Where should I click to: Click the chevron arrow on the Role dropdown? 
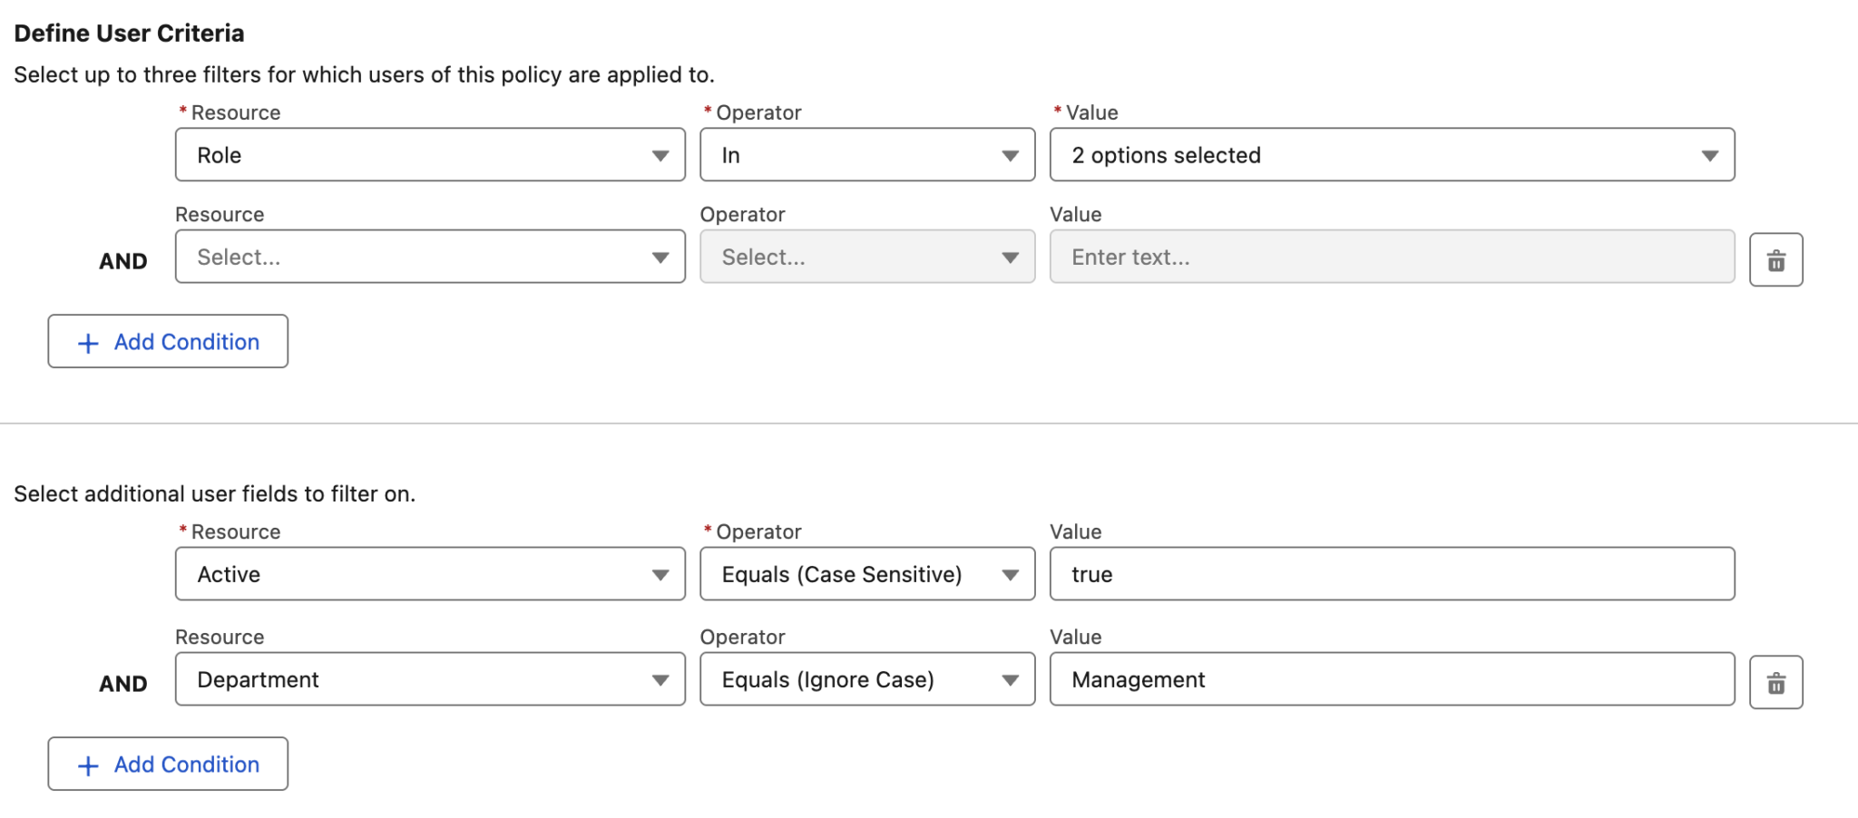click(x=660, y=155)
